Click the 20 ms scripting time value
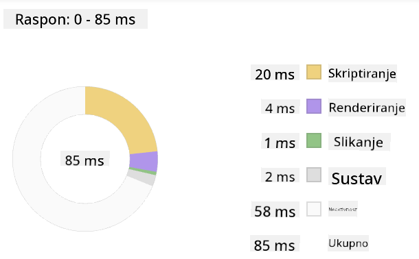 (275, 73)
